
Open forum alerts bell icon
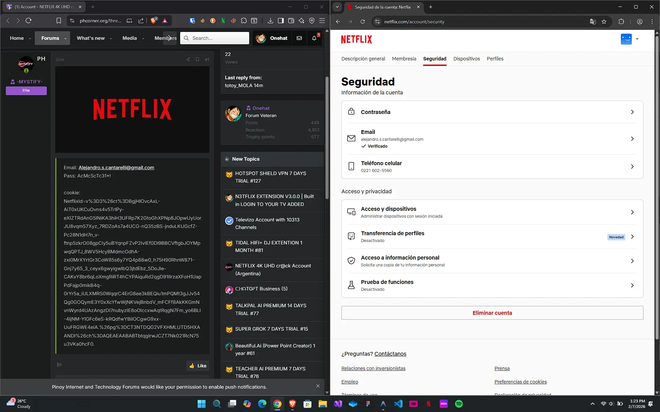314,38
